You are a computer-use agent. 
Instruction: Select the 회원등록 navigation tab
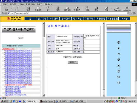point(101,19)
